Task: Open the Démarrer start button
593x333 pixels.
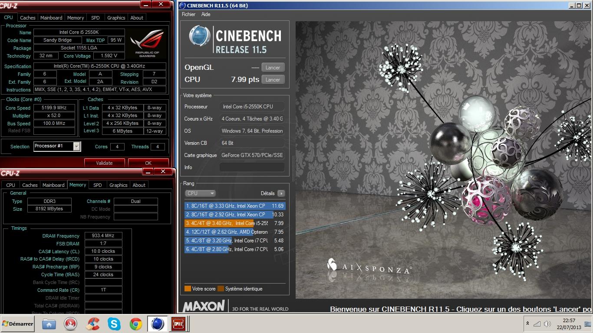Action: 17,324
